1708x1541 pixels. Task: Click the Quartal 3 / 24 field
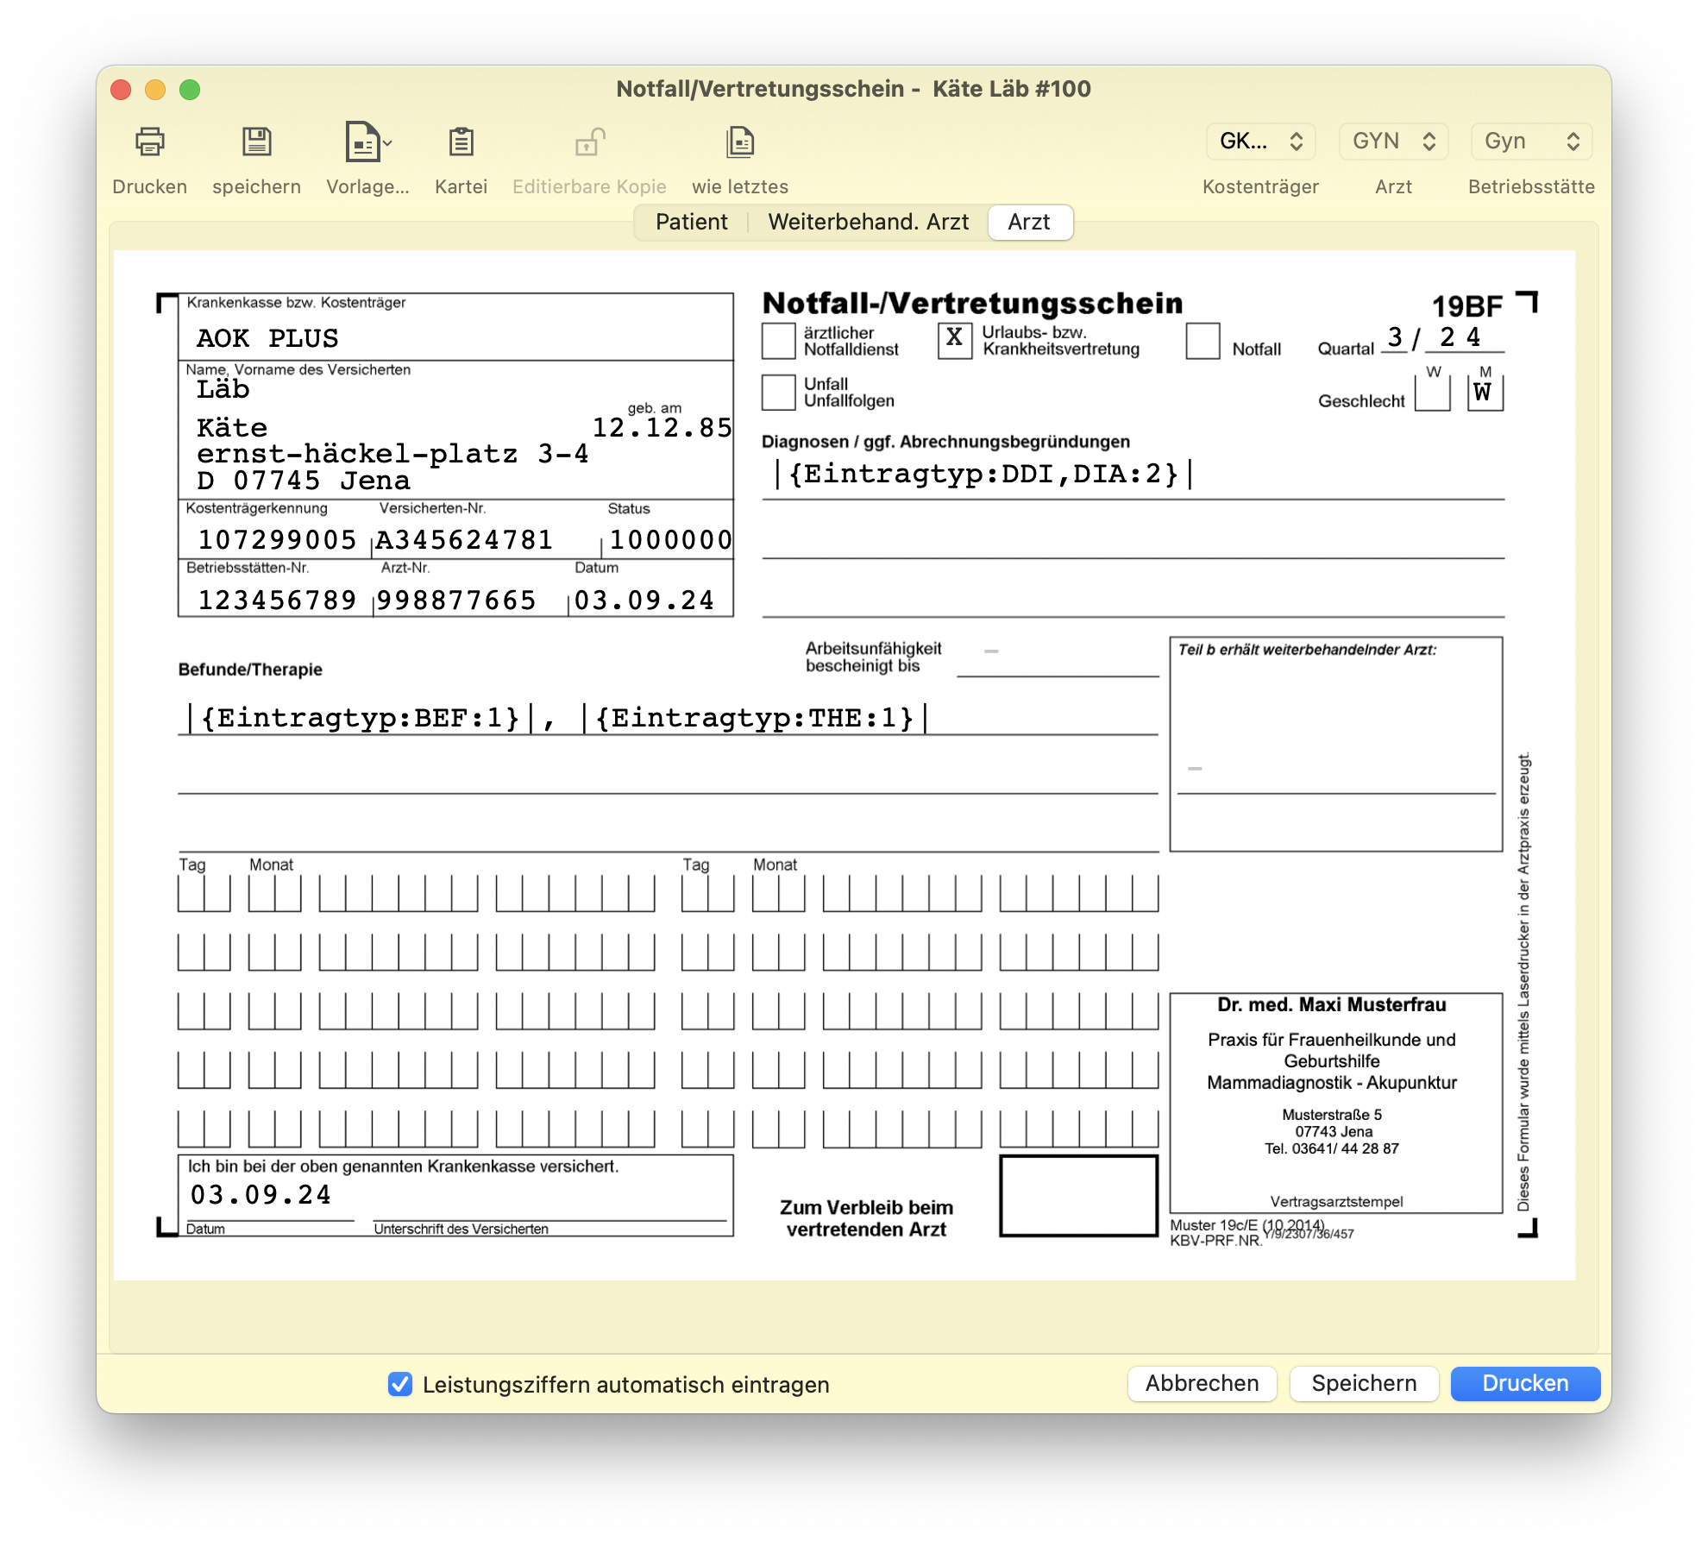pos(1443,337)
